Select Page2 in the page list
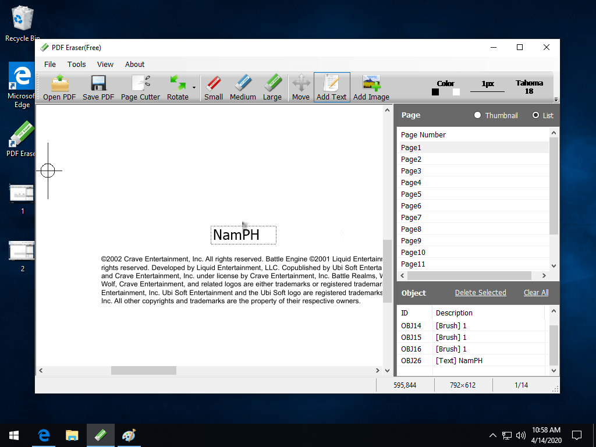The width and height of the screenshot is (596, 447). pos(474,159)
